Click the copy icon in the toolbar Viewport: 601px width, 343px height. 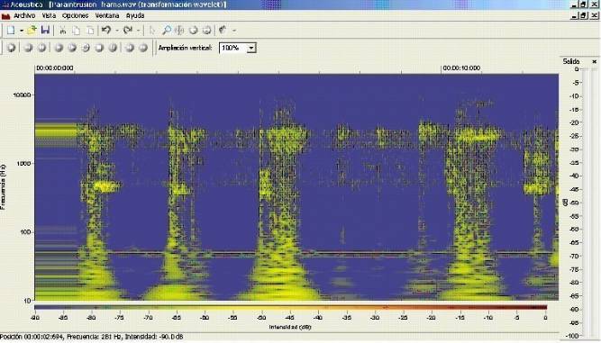[77, 31]
